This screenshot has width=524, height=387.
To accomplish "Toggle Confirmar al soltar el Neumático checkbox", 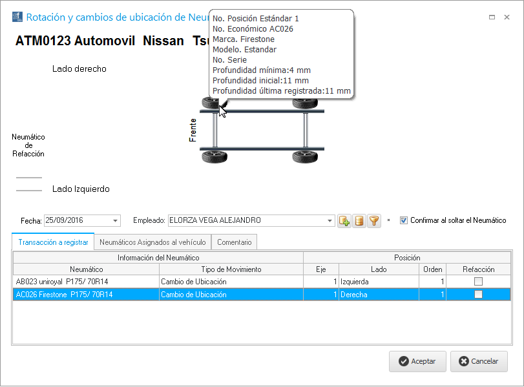I will 404,220.
